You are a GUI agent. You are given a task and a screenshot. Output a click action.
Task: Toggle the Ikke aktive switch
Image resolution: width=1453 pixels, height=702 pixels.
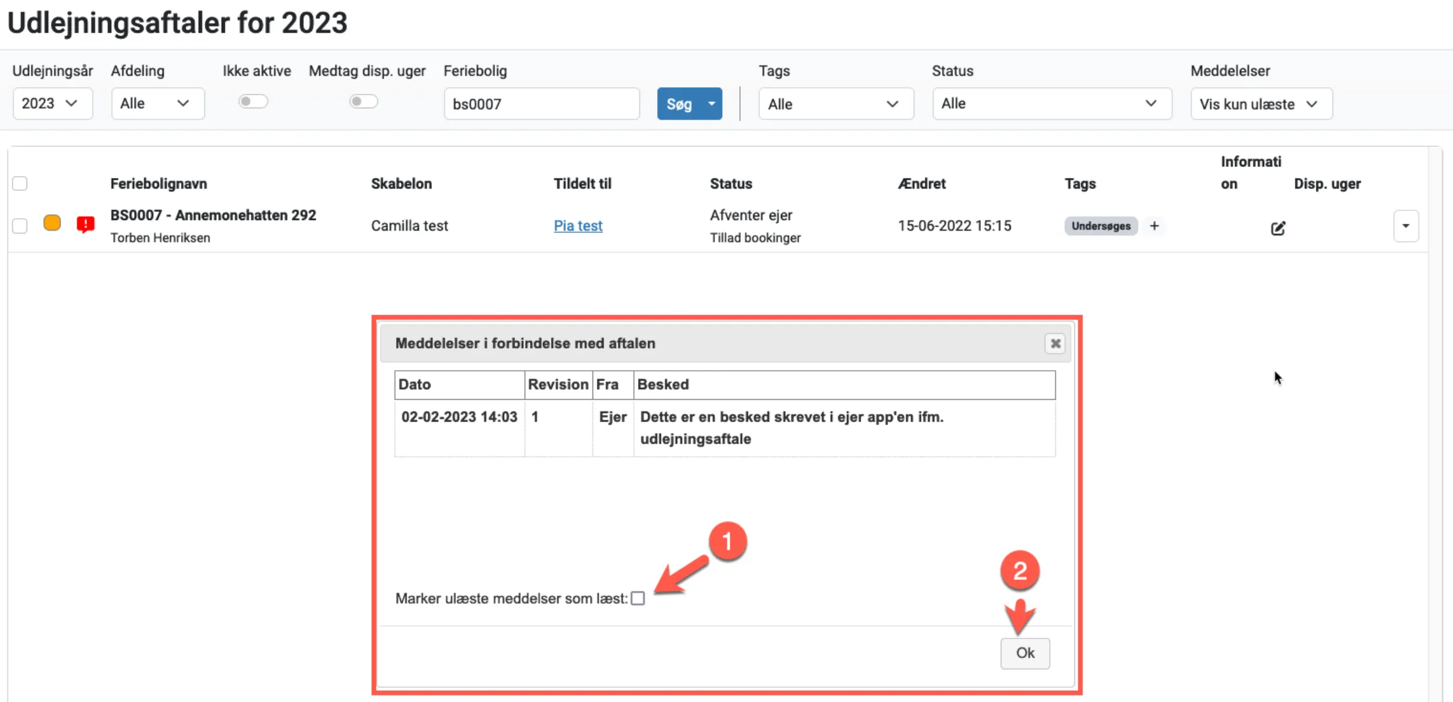point(253,102)
